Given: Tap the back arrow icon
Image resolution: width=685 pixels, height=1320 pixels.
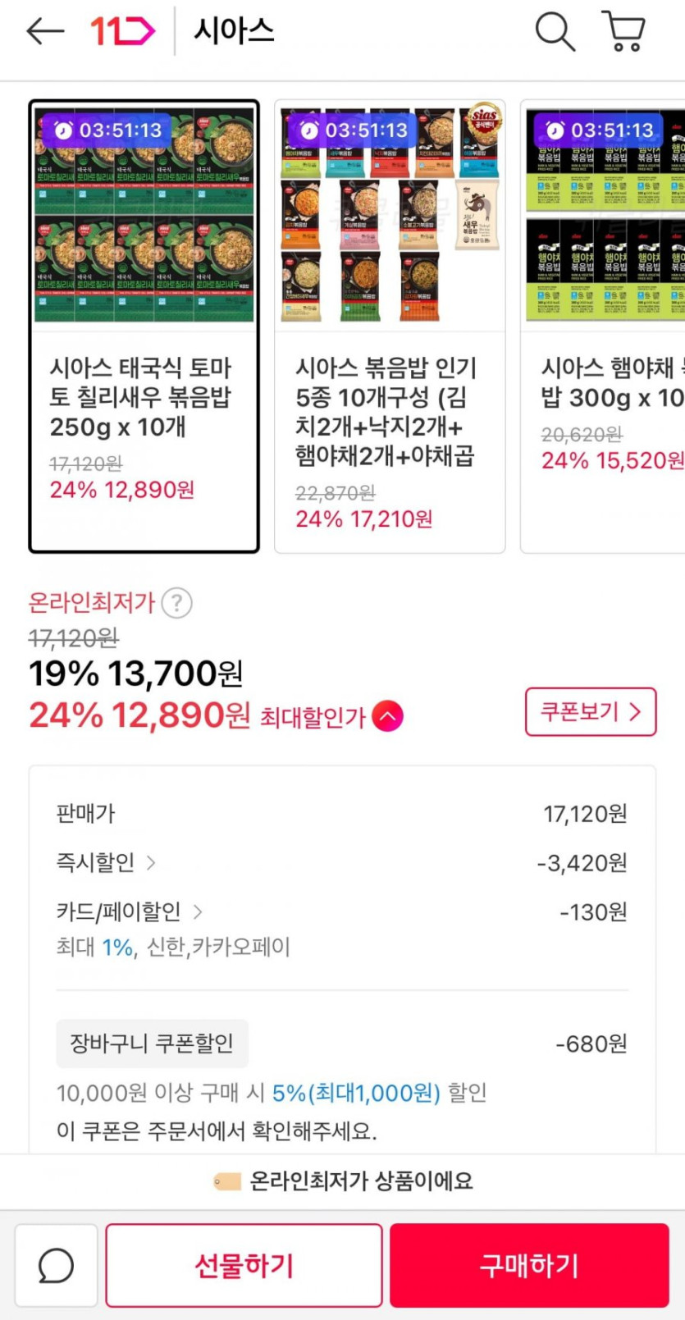Looking at the screenshot, I should (x=45, y=32).
